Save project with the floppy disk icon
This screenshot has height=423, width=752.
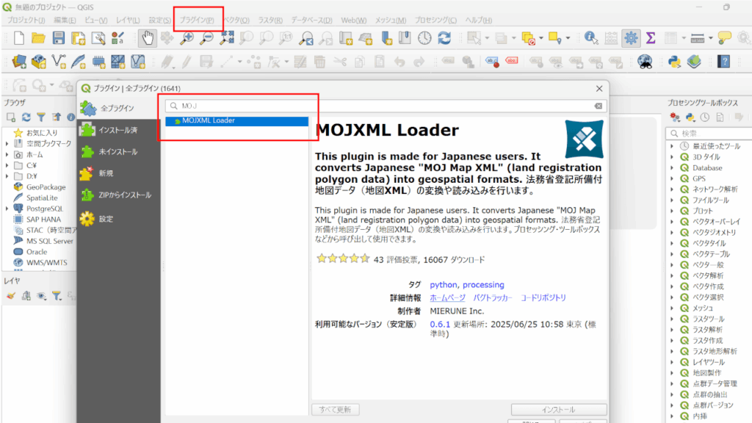tap(59, 38)
